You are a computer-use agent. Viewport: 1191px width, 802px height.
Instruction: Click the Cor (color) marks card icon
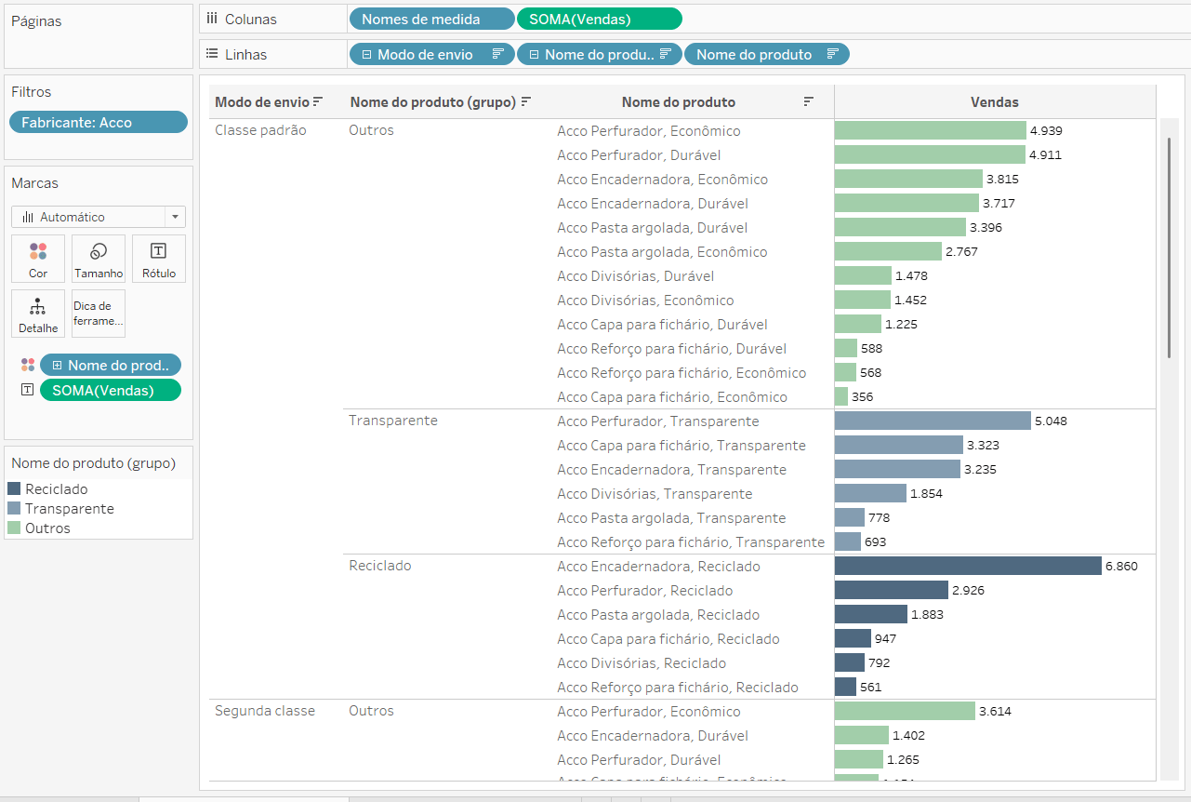38,258
